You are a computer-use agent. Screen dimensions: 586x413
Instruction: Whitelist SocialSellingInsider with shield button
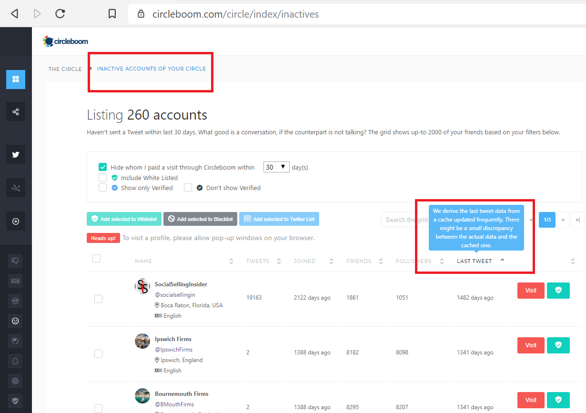[558, 290]
